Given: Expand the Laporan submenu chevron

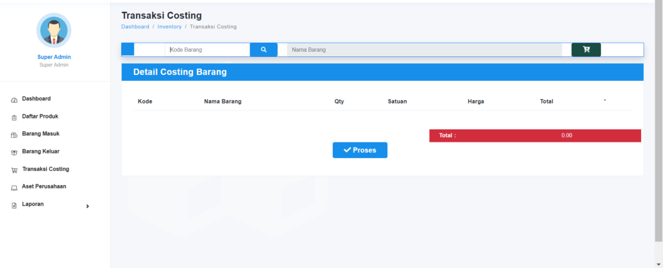Looking at the screenshot, I should tap(87, 207).
